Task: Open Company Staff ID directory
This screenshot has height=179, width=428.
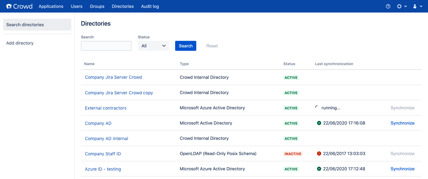Action: pos(103,154)
